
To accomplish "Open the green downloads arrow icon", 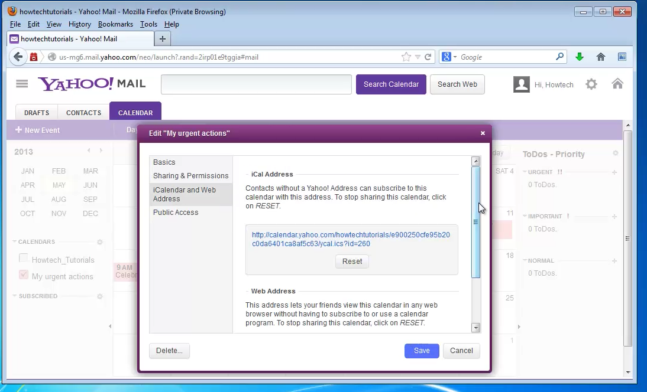I will tap(580, 57).
